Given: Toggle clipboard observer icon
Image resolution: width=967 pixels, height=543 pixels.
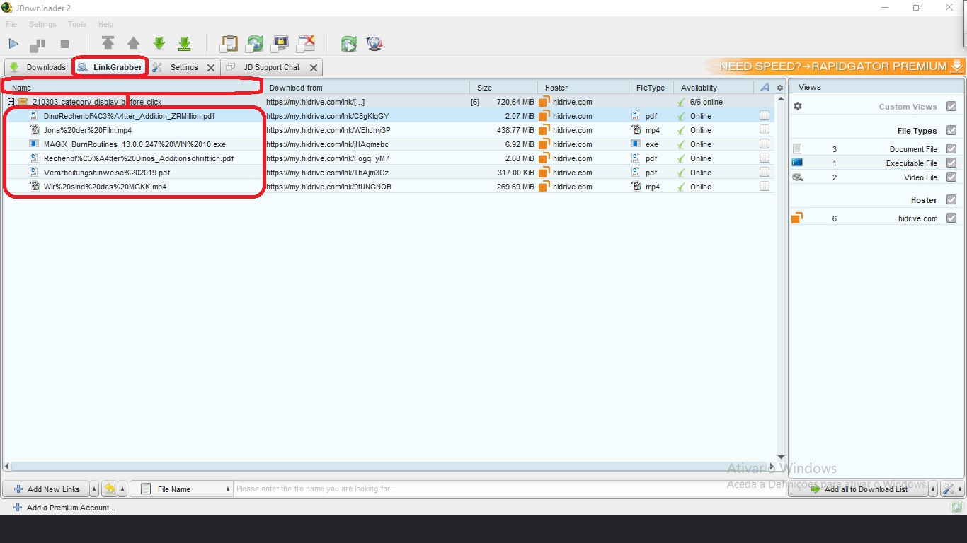Looking at the screenshot, I should pyautogui.click(x=229, y=44).
